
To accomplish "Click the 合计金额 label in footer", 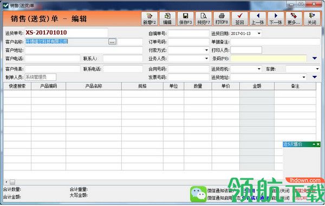I will [12, 196].
